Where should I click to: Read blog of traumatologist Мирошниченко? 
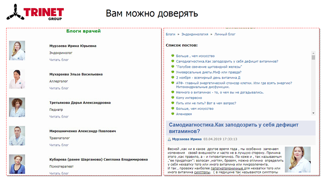[59, 145]
